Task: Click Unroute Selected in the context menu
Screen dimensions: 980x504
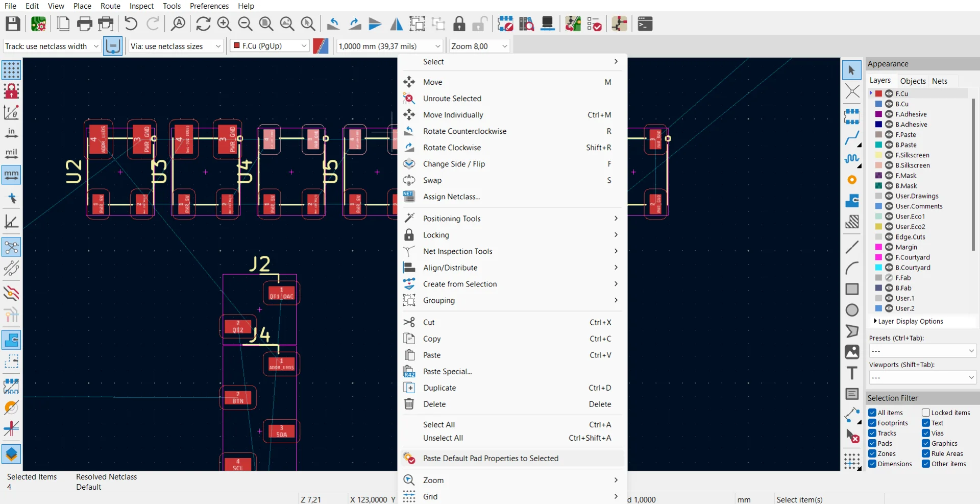Action: (x=452, y=99)
